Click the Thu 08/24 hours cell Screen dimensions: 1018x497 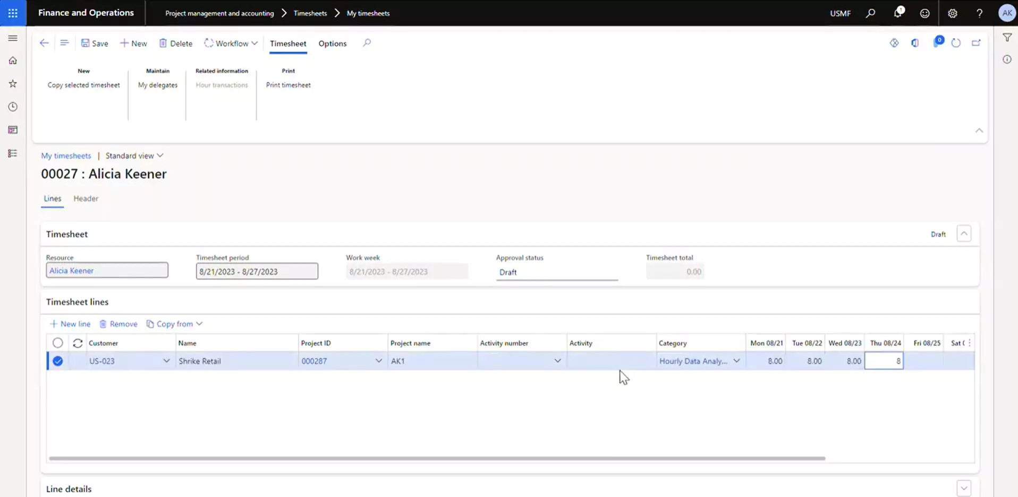884,361
